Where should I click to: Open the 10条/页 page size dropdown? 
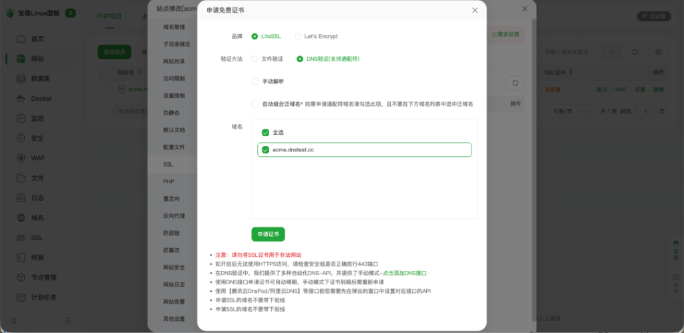(570, 111)
